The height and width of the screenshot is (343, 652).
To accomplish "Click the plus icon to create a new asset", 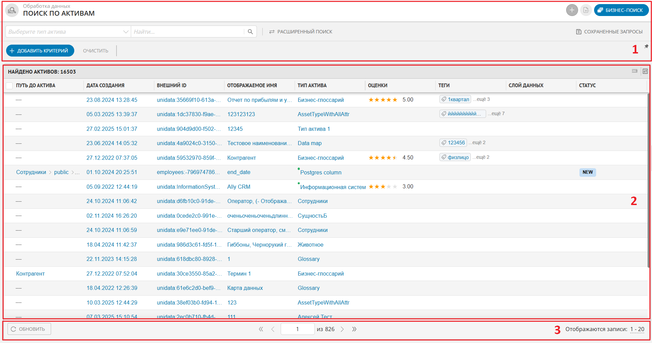I will [572, 10].
